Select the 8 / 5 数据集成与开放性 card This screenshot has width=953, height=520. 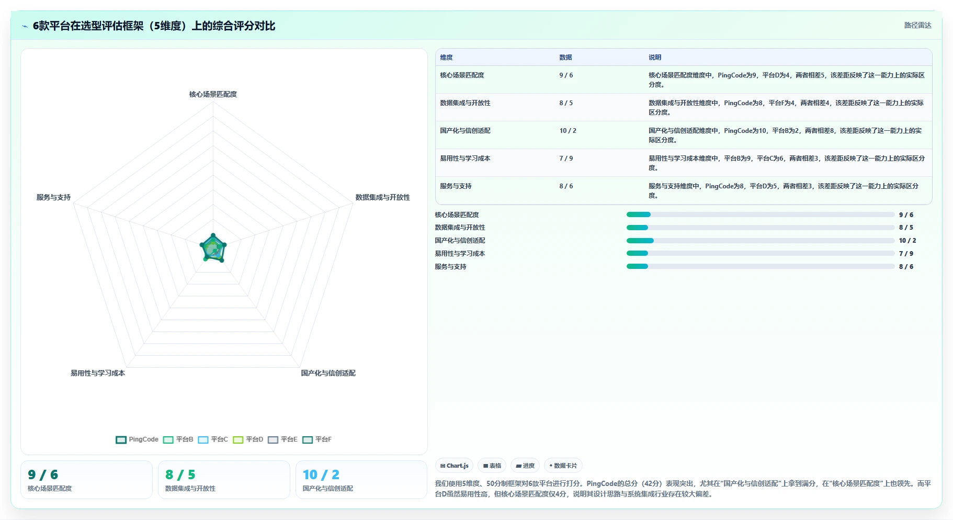tap(224, 480)
